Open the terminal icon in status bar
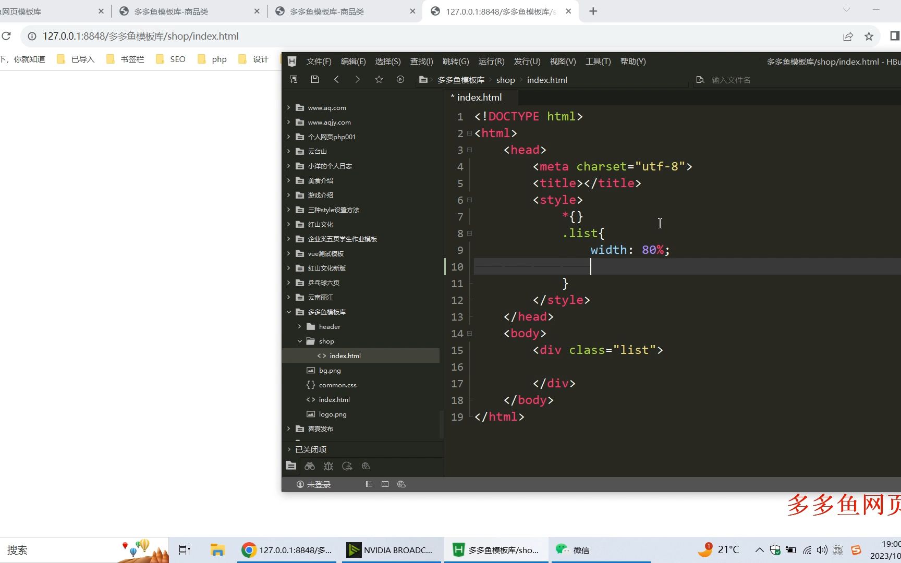901x563 pixels. coord(385,484)
